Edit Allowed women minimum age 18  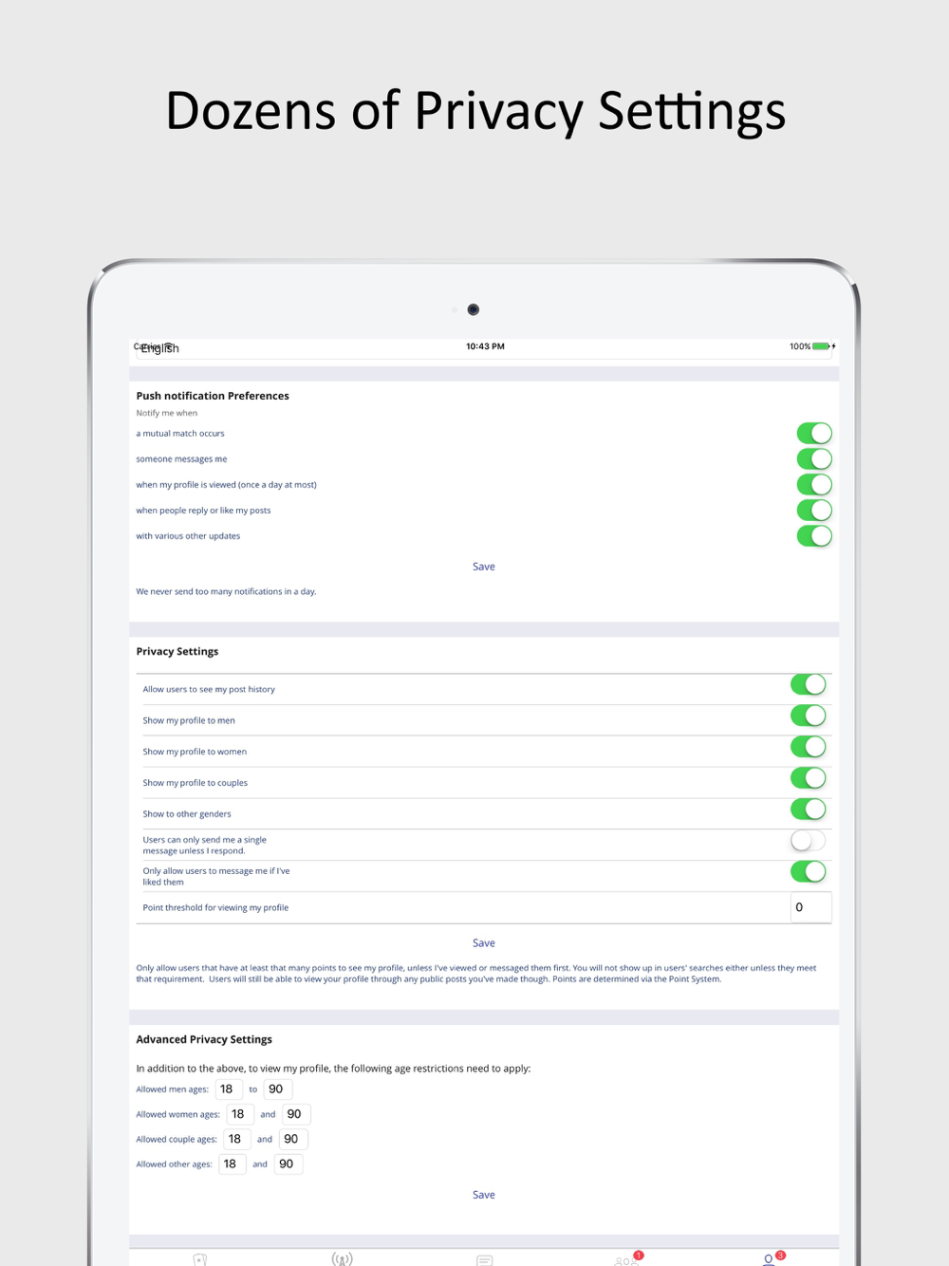click(x=240, y=1114)
